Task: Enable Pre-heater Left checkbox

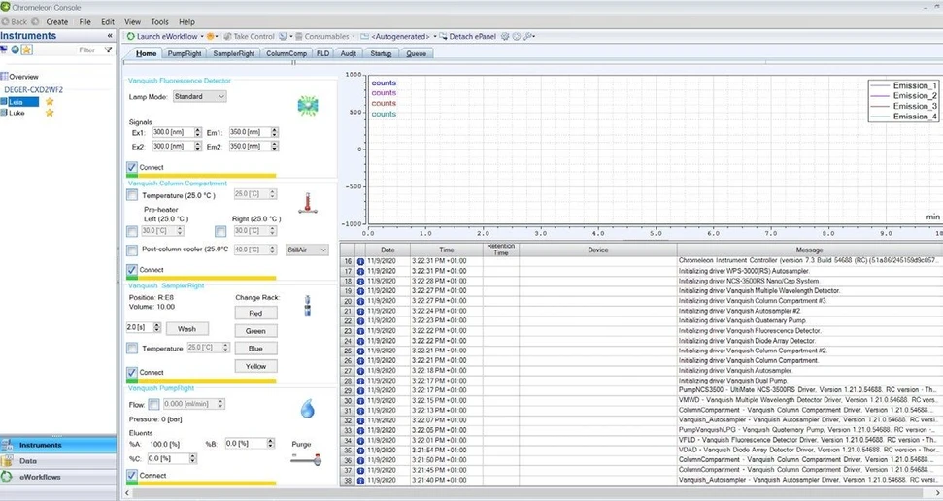Action: tap(132, 231)
